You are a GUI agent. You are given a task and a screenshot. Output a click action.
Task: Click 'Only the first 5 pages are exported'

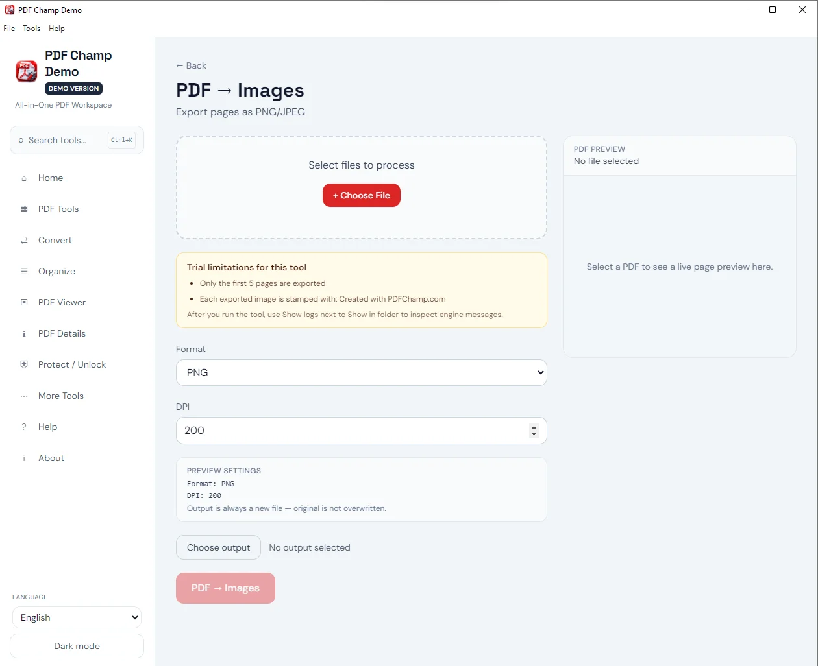[x=262, y=283]
